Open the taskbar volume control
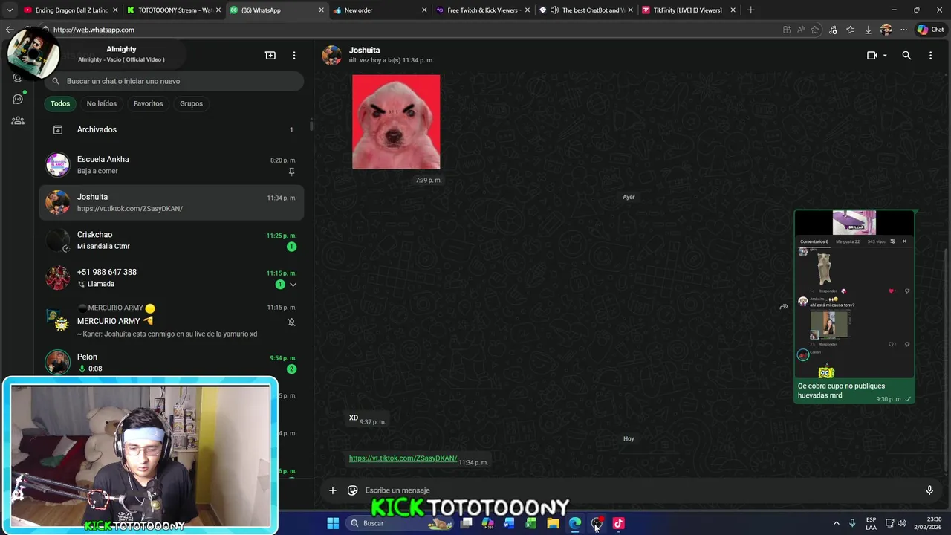Image resolution: width=951 pixels, height=535 pixels. point(902,523)
